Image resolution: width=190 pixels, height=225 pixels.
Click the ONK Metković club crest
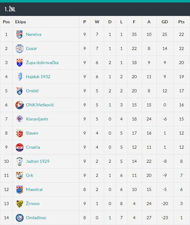point(19,105)
